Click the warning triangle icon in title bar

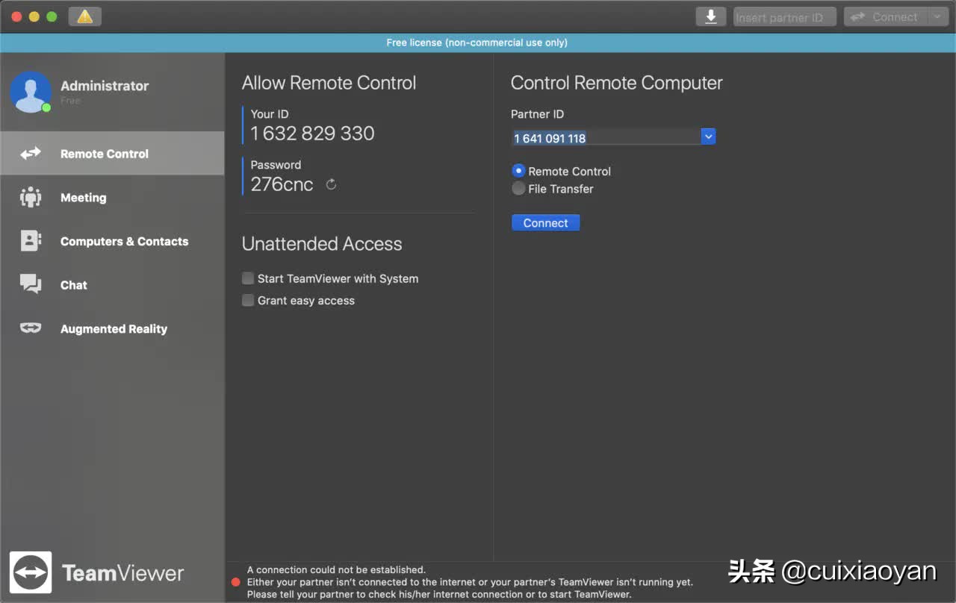click(x=84, y=16)
